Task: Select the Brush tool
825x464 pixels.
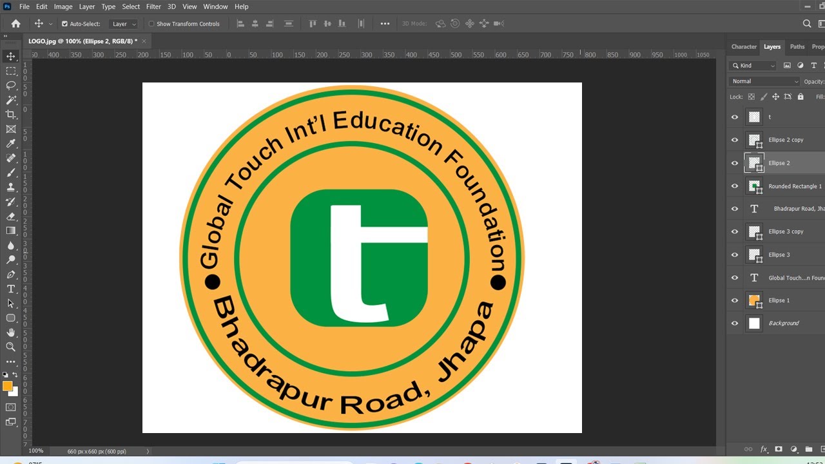Action: click(11, 173)
